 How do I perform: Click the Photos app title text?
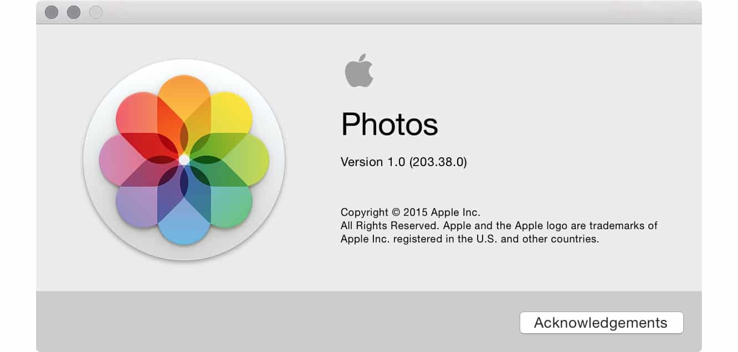click(389, 124)
